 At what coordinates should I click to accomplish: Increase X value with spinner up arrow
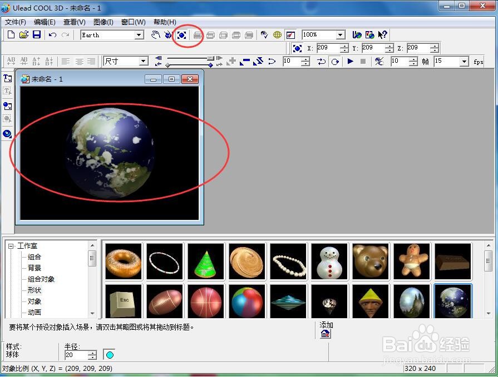[344, 46]
